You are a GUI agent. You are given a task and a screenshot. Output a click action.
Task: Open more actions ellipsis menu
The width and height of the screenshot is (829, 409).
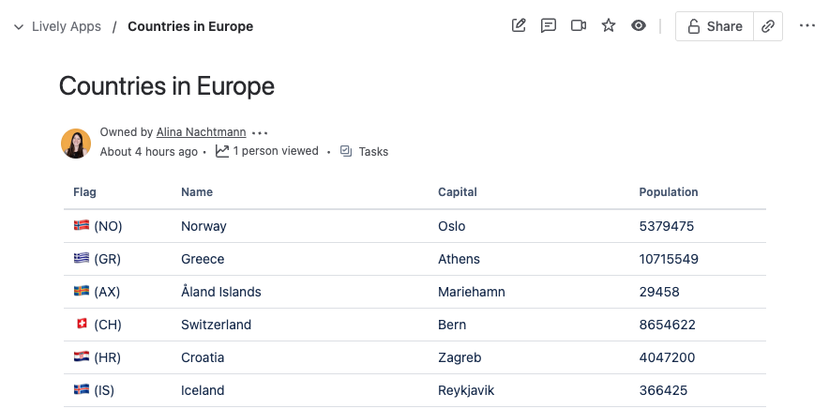[807, 25]
